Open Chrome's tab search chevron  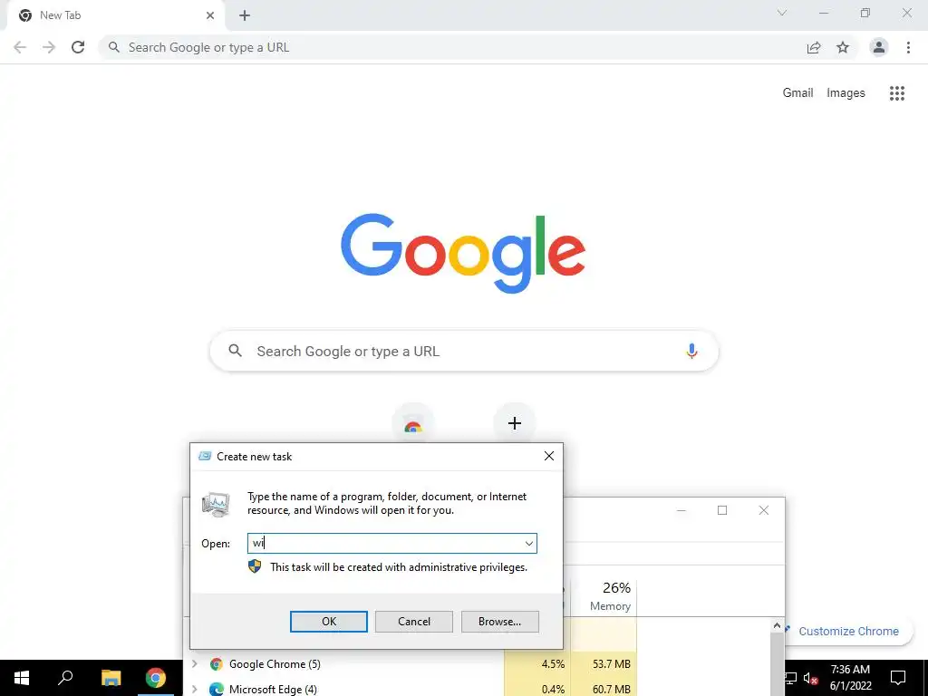point(782,13)
